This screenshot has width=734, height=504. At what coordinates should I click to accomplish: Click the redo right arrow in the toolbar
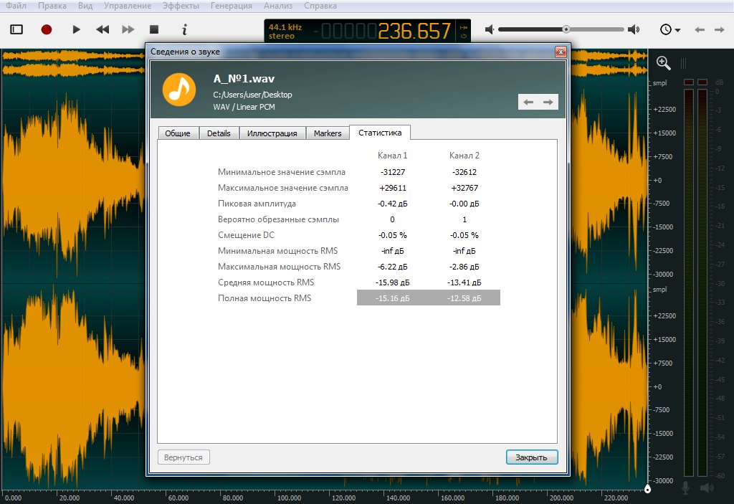tap(720, 29)
